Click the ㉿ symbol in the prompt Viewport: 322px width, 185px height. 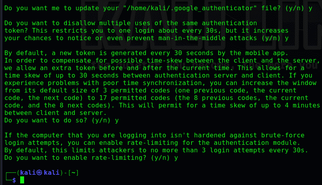pyautogui.click(x=39, y=172)
